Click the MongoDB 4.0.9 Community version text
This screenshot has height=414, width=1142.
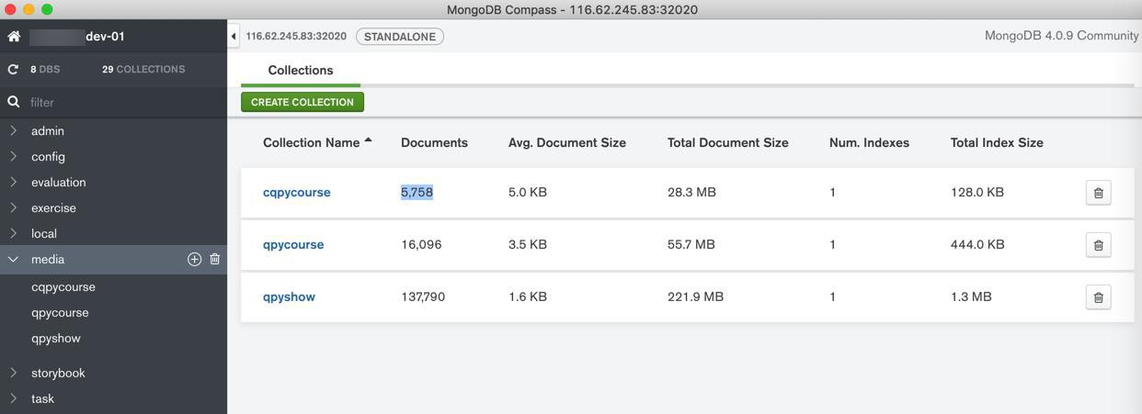(1062, 36)
